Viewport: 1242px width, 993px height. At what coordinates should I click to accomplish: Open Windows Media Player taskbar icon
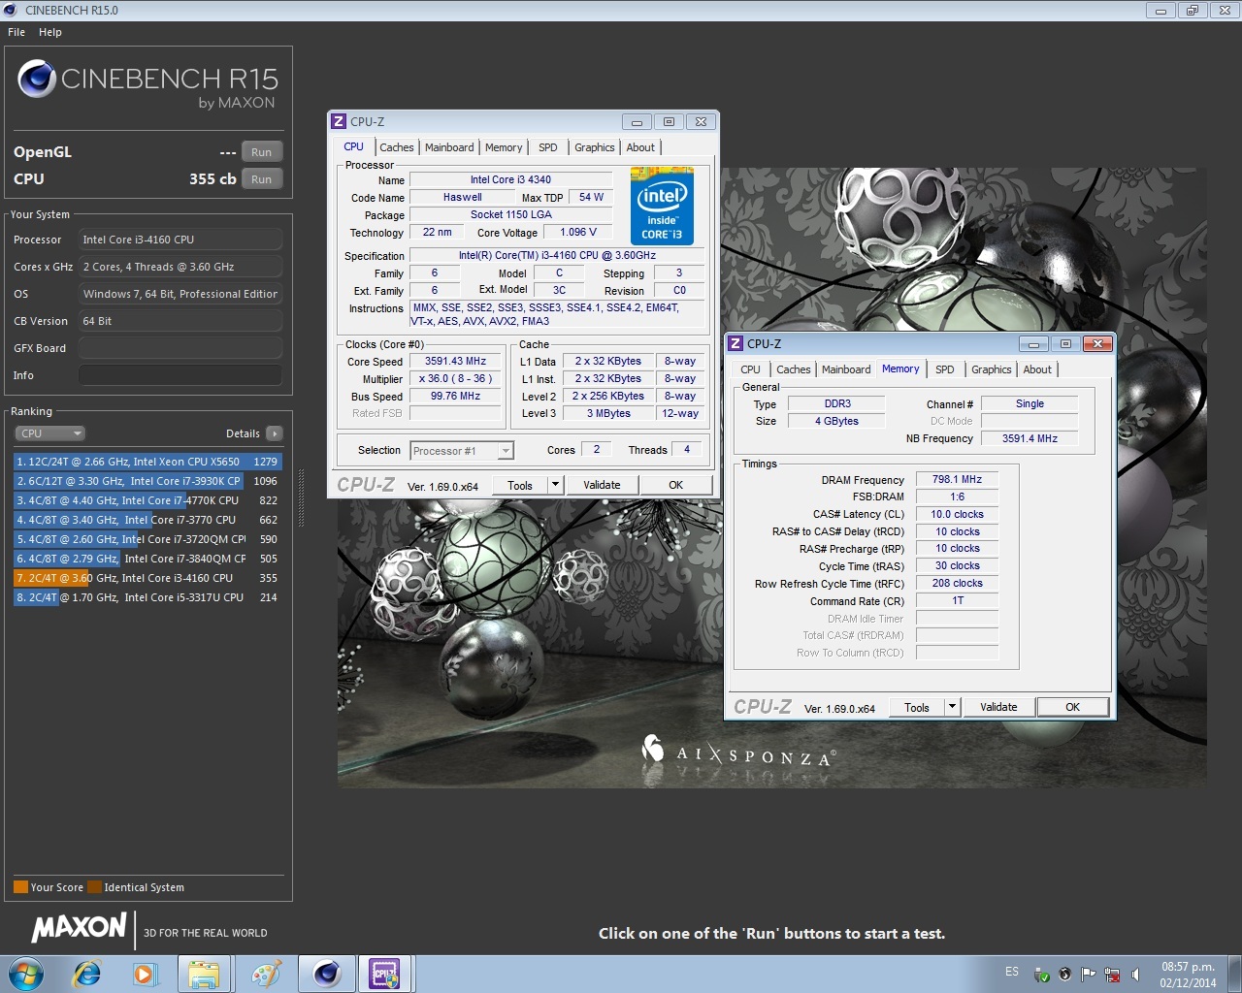pos(145,974)
